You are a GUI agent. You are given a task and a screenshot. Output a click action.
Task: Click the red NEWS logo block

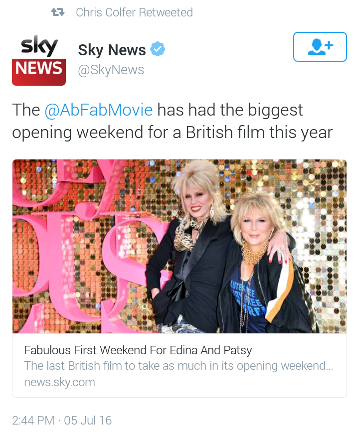pos(39,72)
